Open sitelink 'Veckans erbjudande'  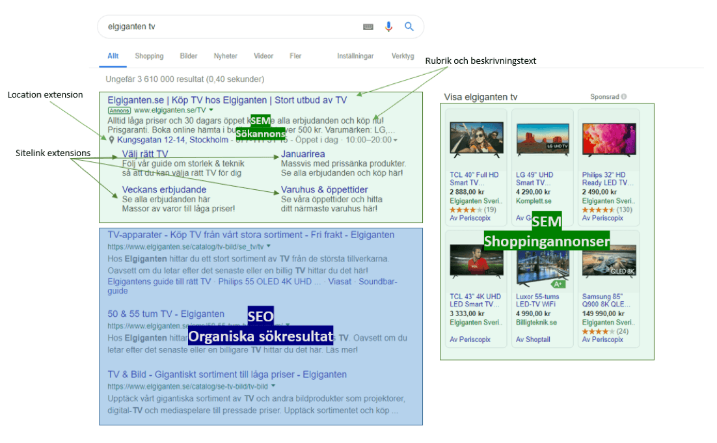[x=164, y=189]
